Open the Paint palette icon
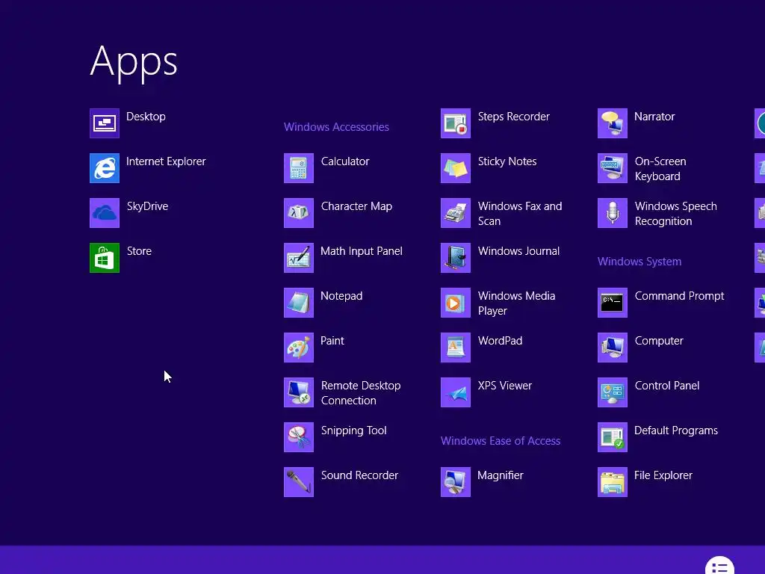The width and height of the screenshot is (765, 574). coord(299,348)
